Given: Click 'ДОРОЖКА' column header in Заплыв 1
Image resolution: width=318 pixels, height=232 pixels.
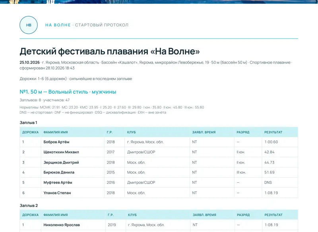Looking at the screenshot, I should (x=31, y=132).
